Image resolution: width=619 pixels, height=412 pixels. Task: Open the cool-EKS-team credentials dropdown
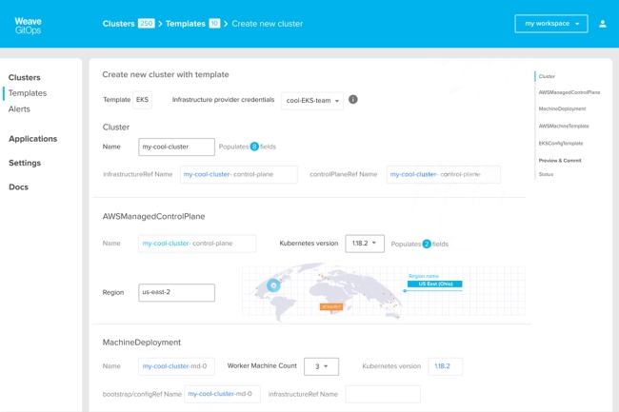[312, 101]
